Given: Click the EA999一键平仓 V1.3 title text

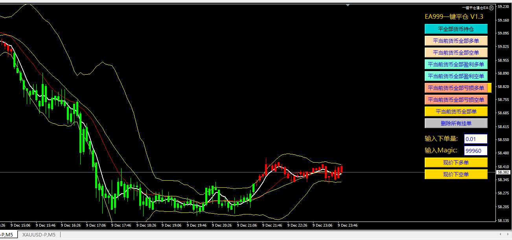Looking at the screenshot, I should click(x=454, y=16).
